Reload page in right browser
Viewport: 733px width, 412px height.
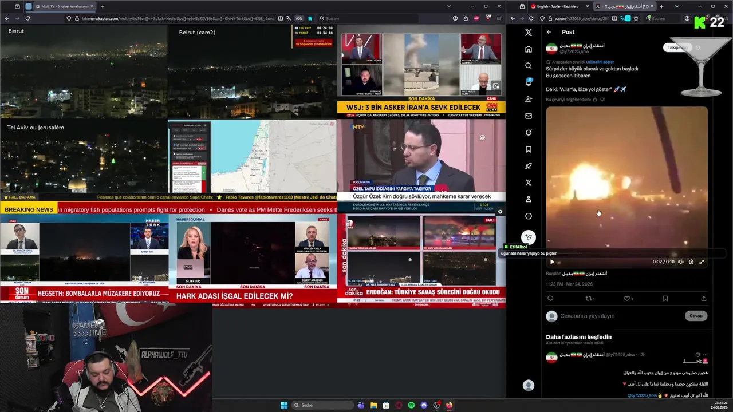[x=531, y=18]
